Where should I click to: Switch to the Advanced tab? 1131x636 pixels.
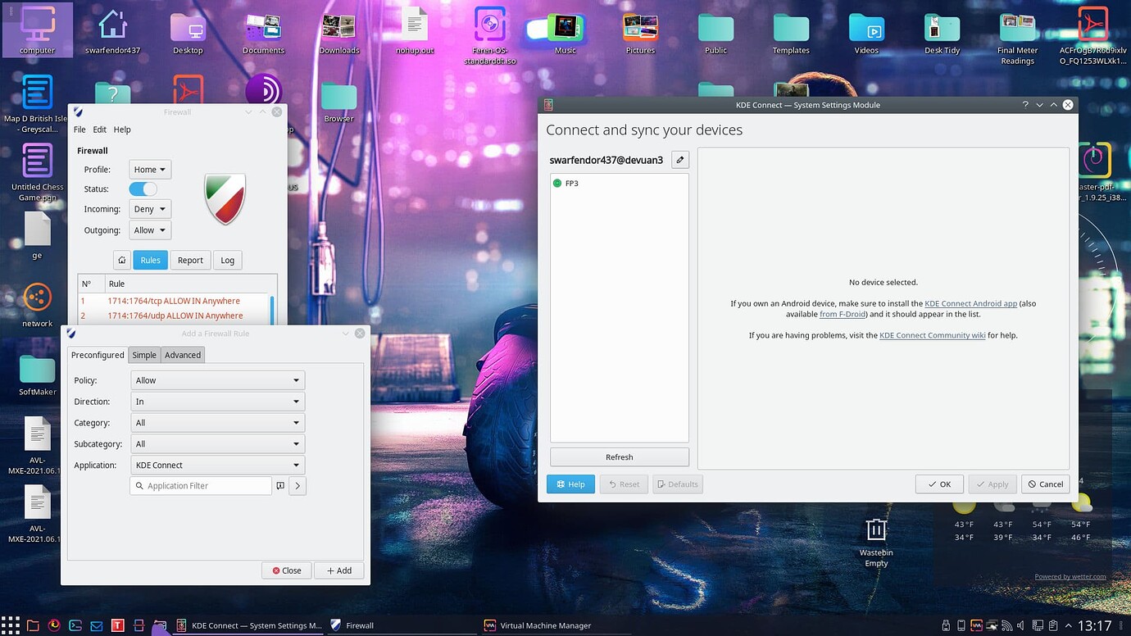182,355
